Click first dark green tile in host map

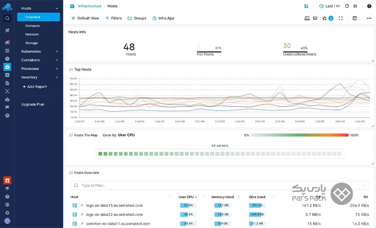(100, 154)
